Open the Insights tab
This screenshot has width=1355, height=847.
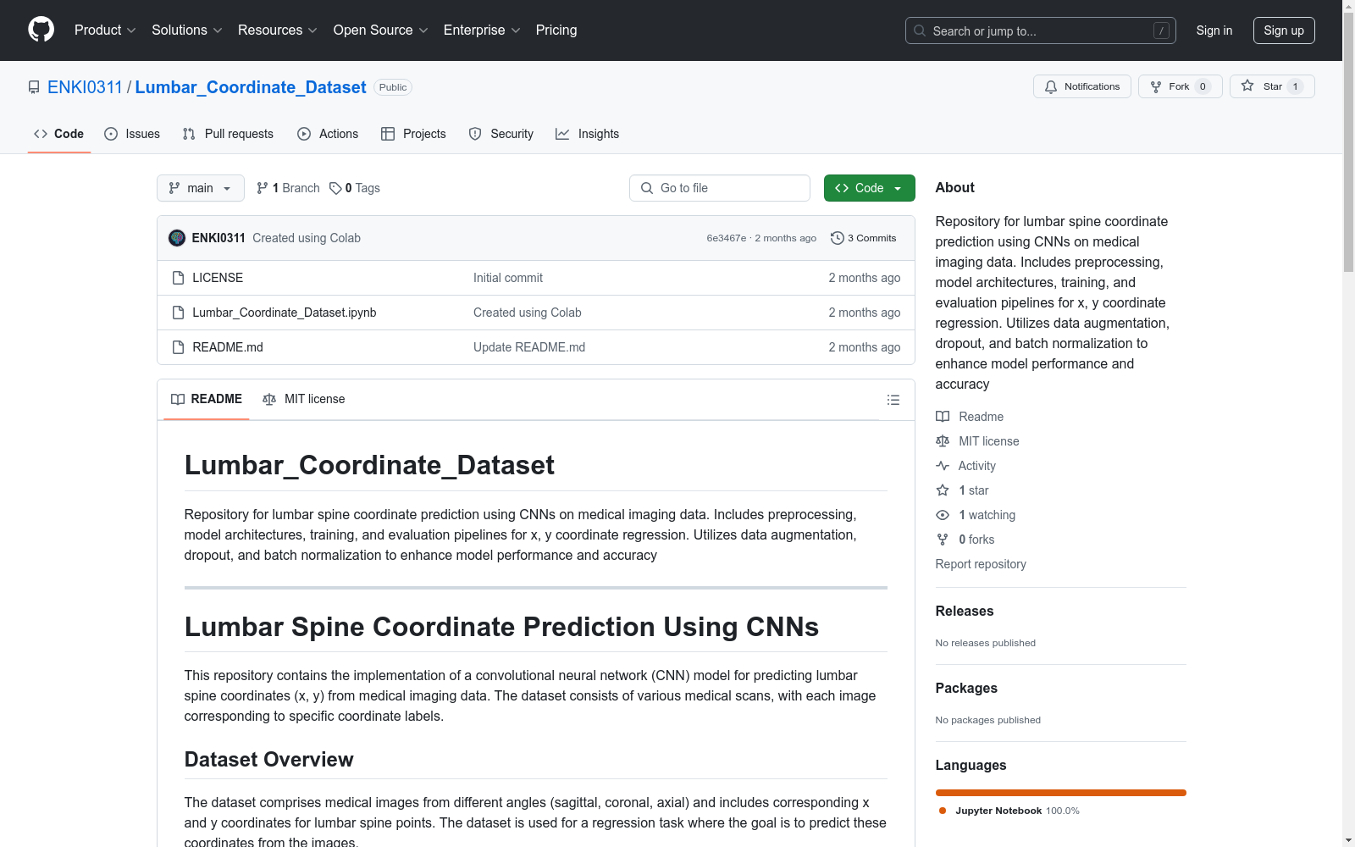(x=587, y=134)
